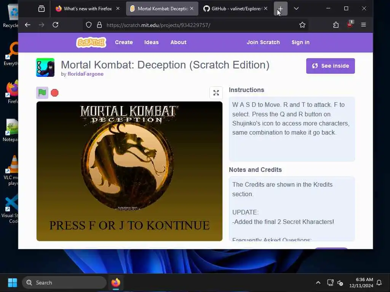
Task: Open the clock showing 6:36 AM
Action: point(361,283)
